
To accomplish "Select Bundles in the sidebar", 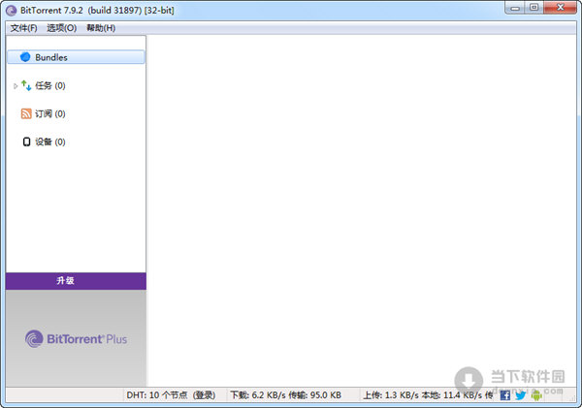I will pyautogui.click(x=76, y=57).
